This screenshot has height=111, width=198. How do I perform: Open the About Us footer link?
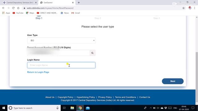click(50, 97)
